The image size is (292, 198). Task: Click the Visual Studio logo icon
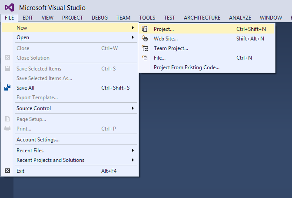pos(10,7)
